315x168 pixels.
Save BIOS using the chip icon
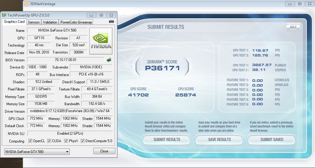coord(109,60)
